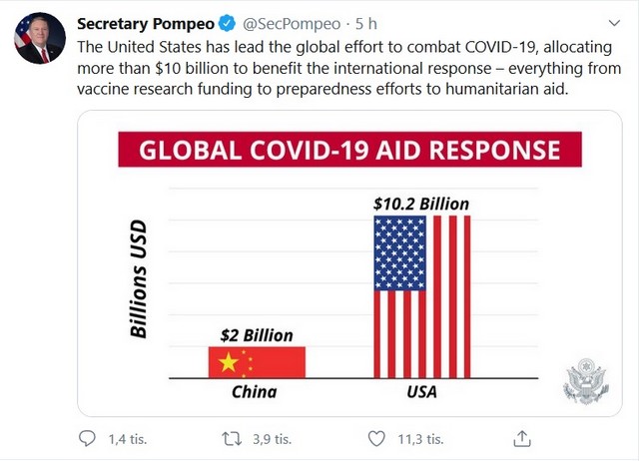
Task: Click the tweet body text
Action: click(348, 68)
